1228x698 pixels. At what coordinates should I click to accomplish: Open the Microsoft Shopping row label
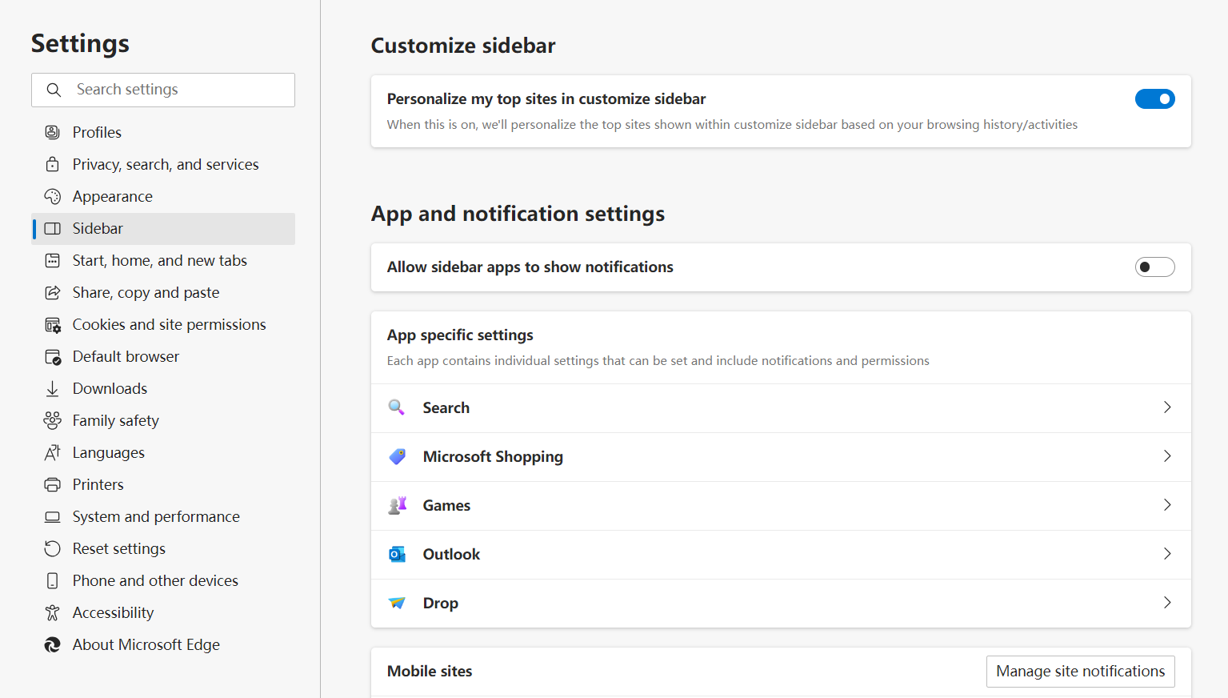coord(493,456)
